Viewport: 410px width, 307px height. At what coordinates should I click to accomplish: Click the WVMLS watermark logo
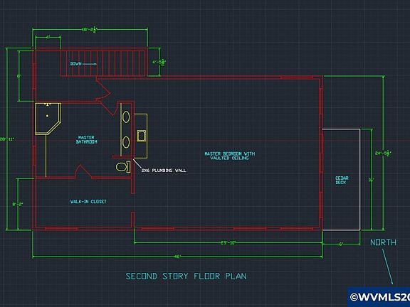pos(379,297)
